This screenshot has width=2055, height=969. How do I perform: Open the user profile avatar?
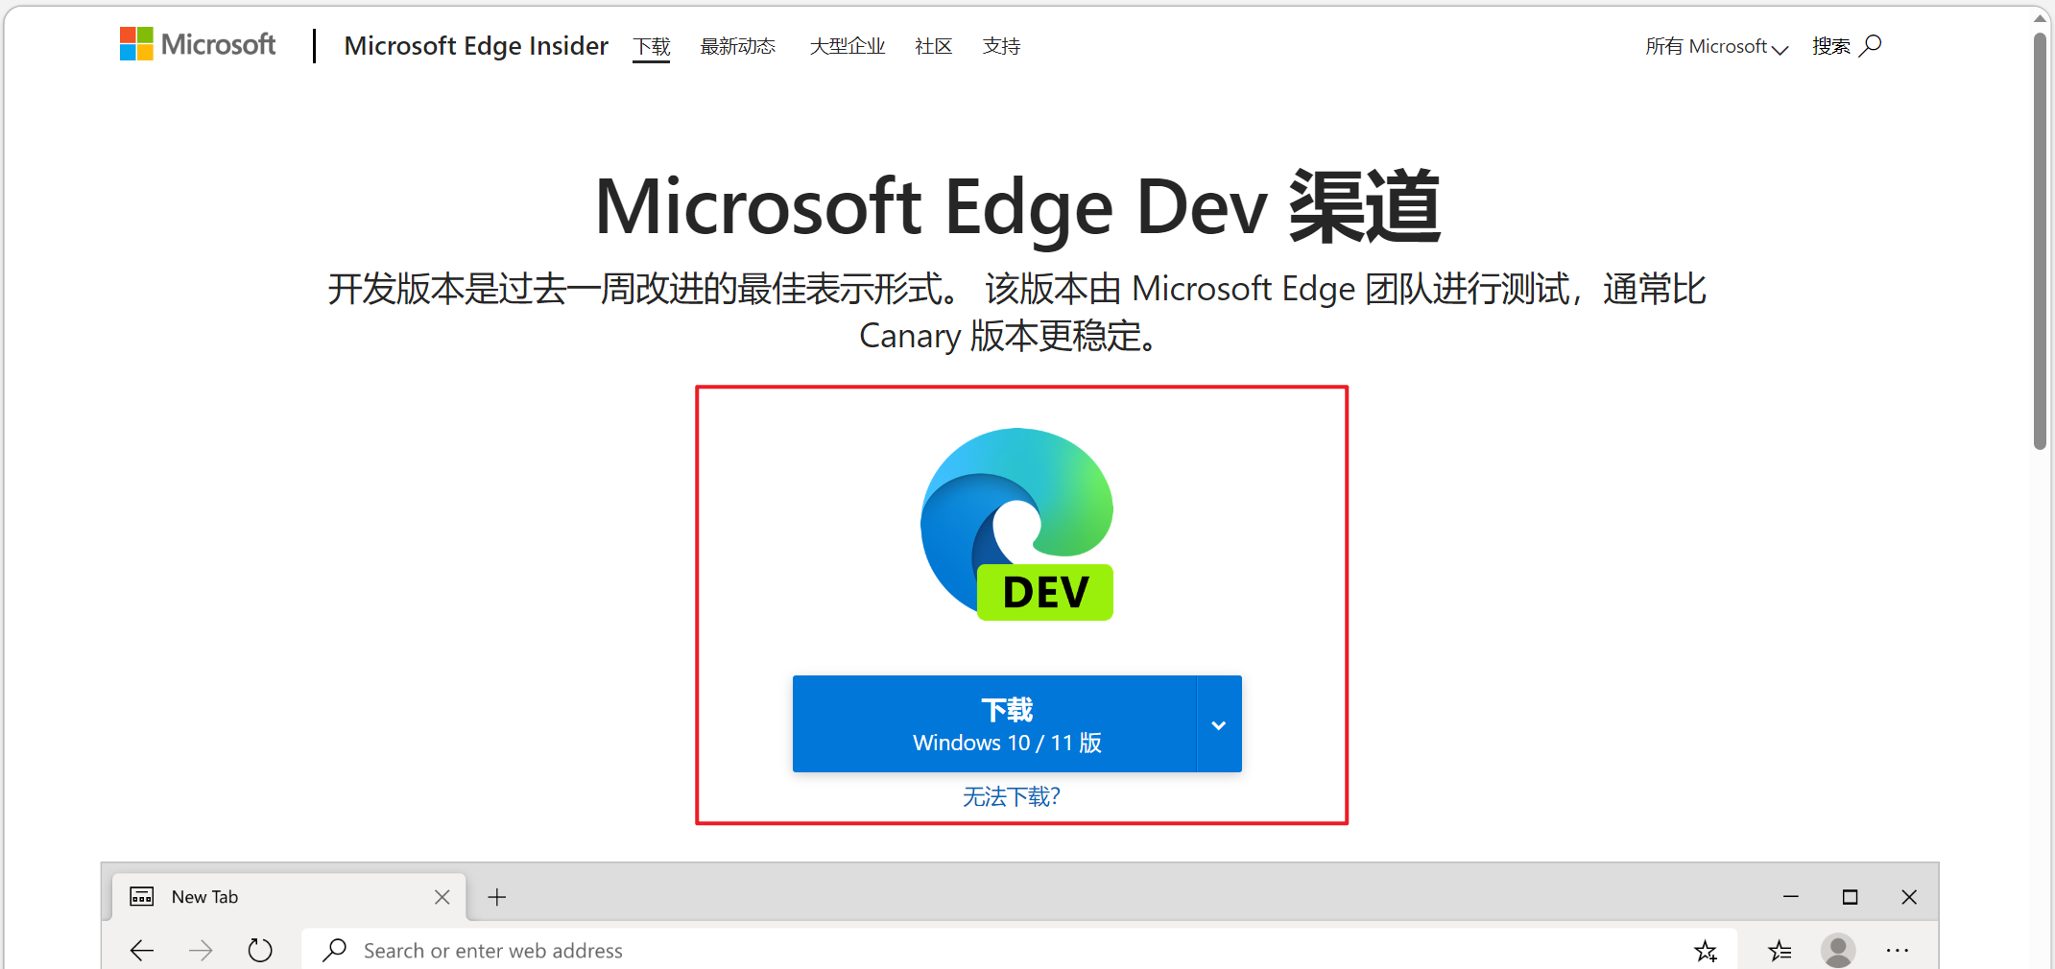[1838, 950]
